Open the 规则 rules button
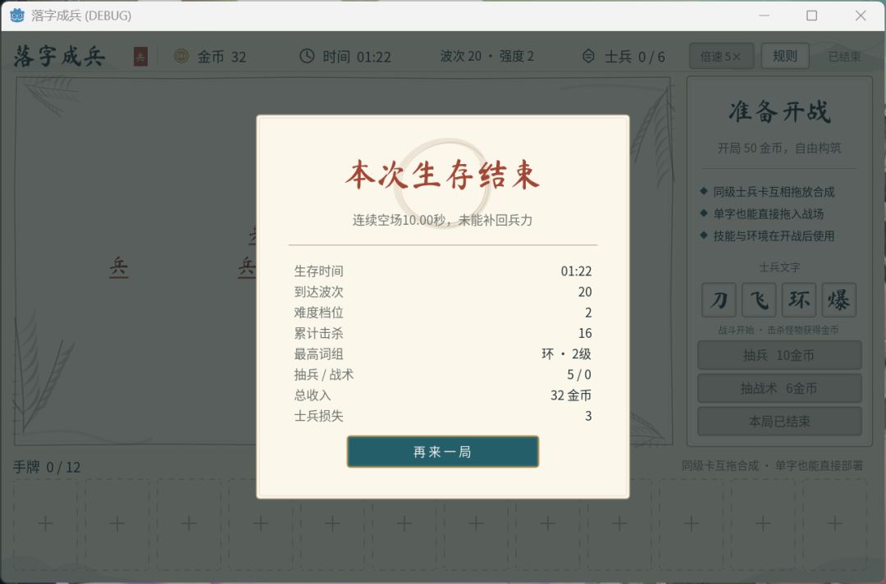This screenshot has width=886, height=584. click(x=785, y=56)
